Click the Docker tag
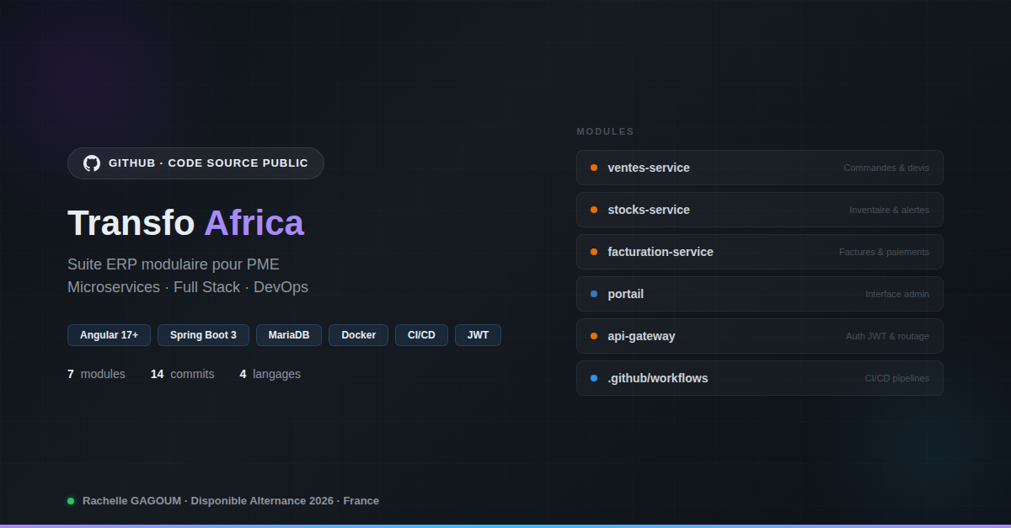The width and height of the screenshot is (1011, 528). tap(359, 335)
